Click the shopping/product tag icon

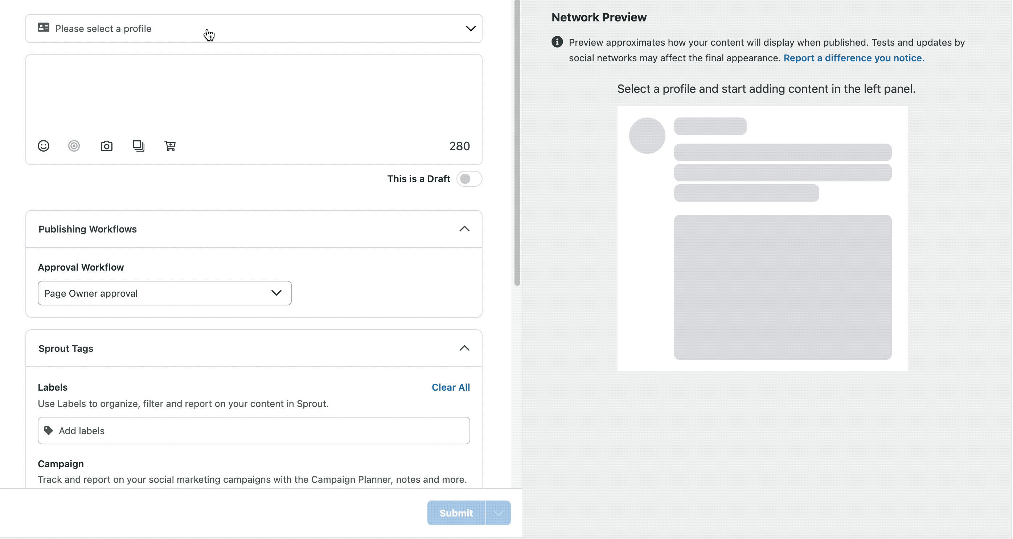pos(169,146)
